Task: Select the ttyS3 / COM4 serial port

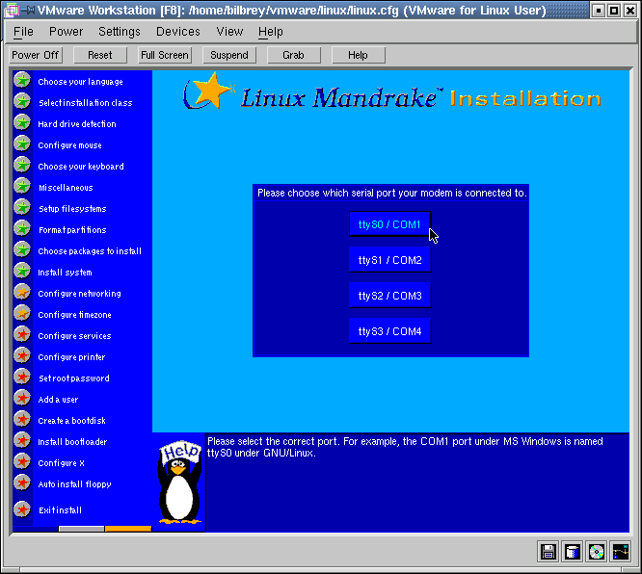Action: (x=389, y=331)
